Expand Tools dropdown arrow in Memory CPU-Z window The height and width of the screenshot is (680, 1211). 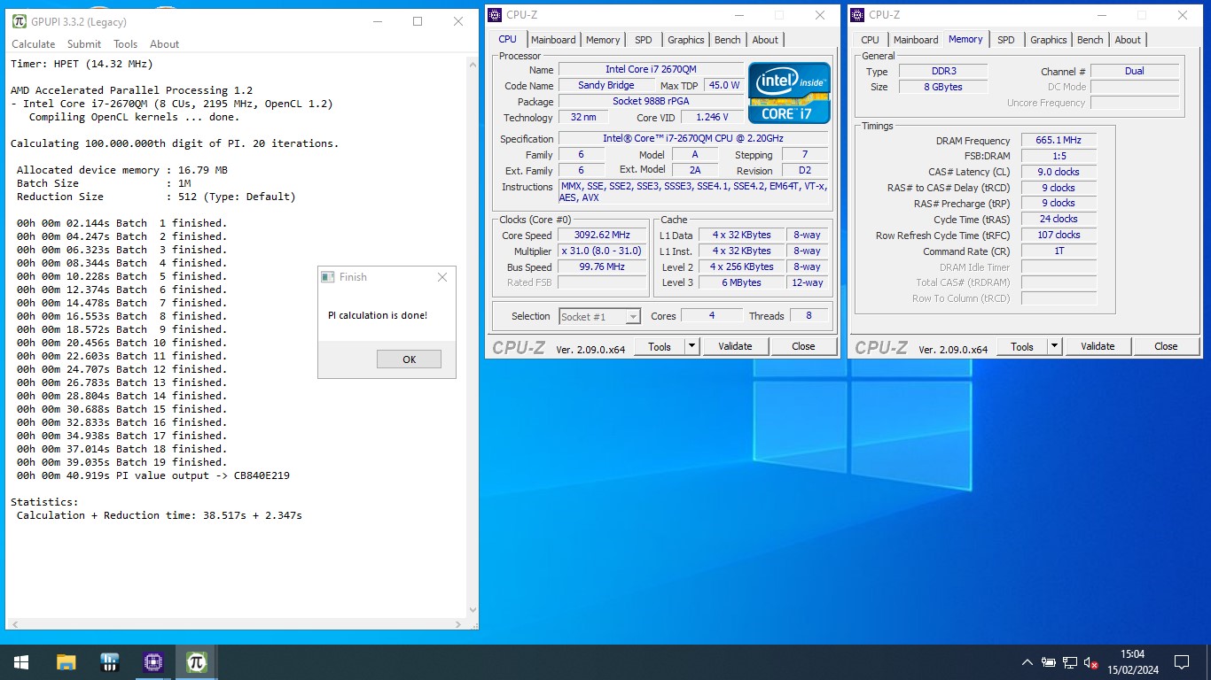1055,346
